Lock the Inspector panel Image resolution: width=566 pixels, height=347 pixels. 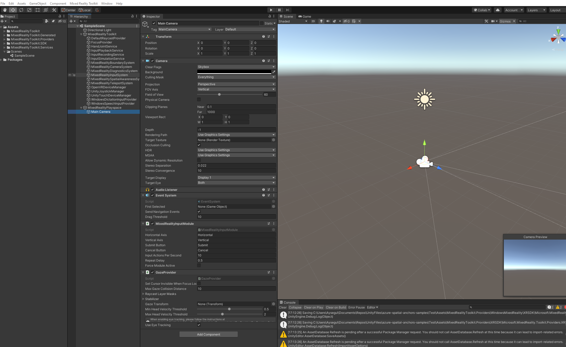pos(269,16)
